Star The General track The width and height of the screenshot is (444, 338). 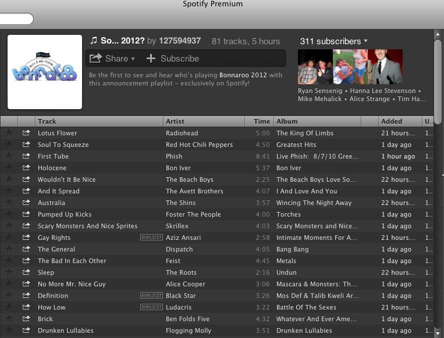pyautogui.click(x=9, y=249)
